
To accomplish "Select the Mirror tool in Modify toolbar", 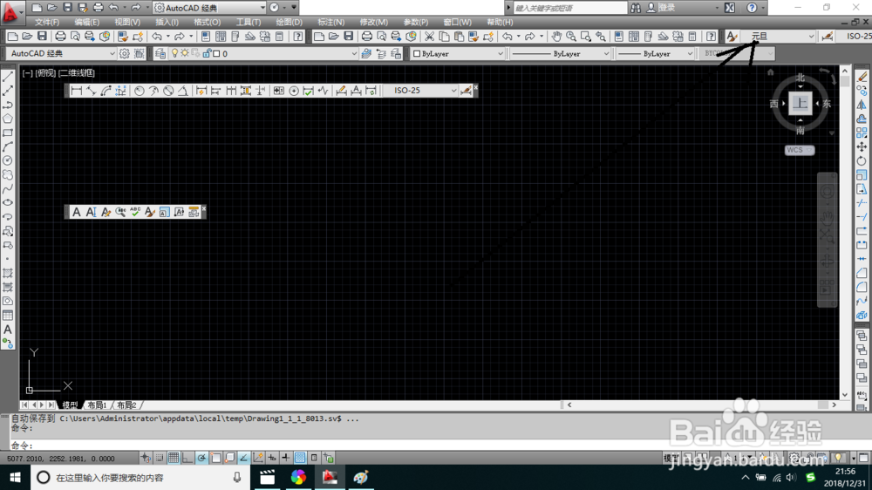I will (x=862, y=105).
